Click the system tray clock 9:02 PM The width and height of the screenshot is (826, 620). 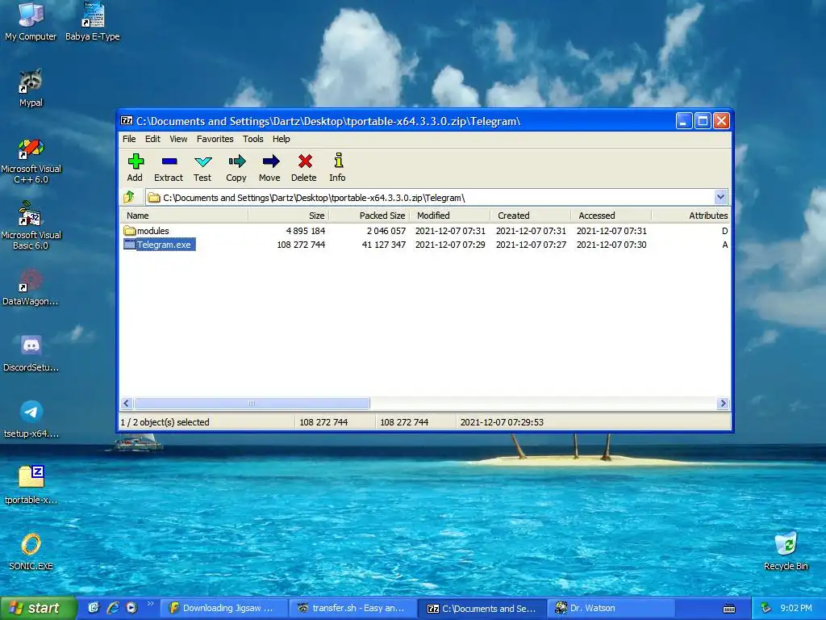(796, 608)
